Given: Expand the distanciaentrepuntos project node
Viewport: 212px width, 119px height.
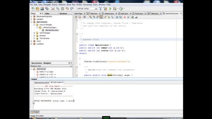Looking at the screenshot, I should click(31, 17).
